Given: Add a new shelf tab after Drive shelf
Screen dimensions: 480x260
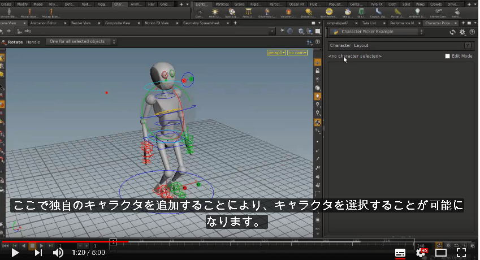Looking at the screenshot, I should pos(469,5).
